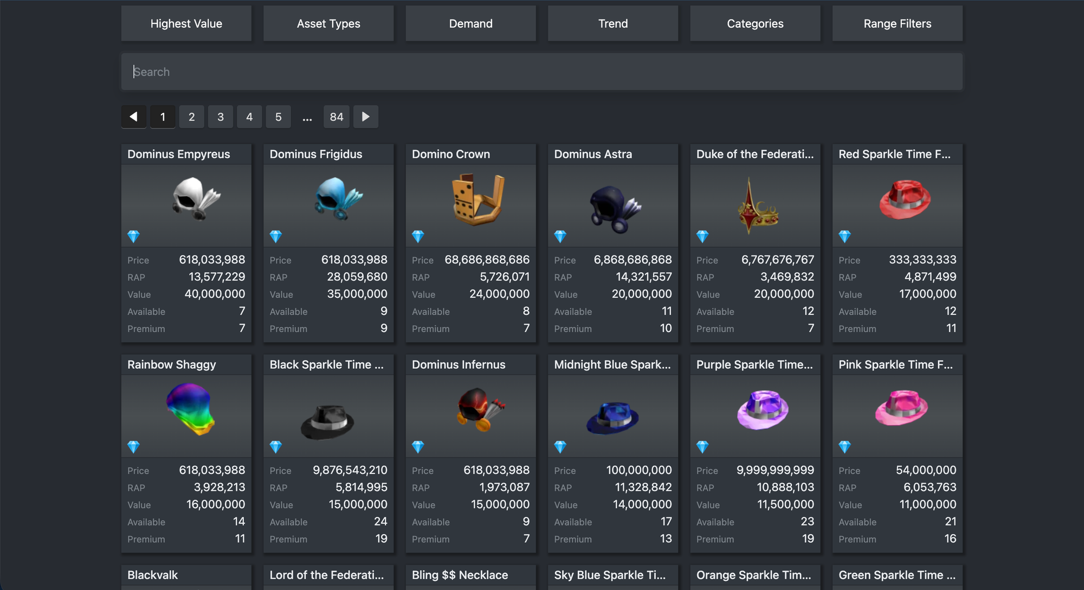This screenshot has width=1084, height=590.
Task: Click the diamond icon on Domino Crown card
Action: [x=418, y=236]
